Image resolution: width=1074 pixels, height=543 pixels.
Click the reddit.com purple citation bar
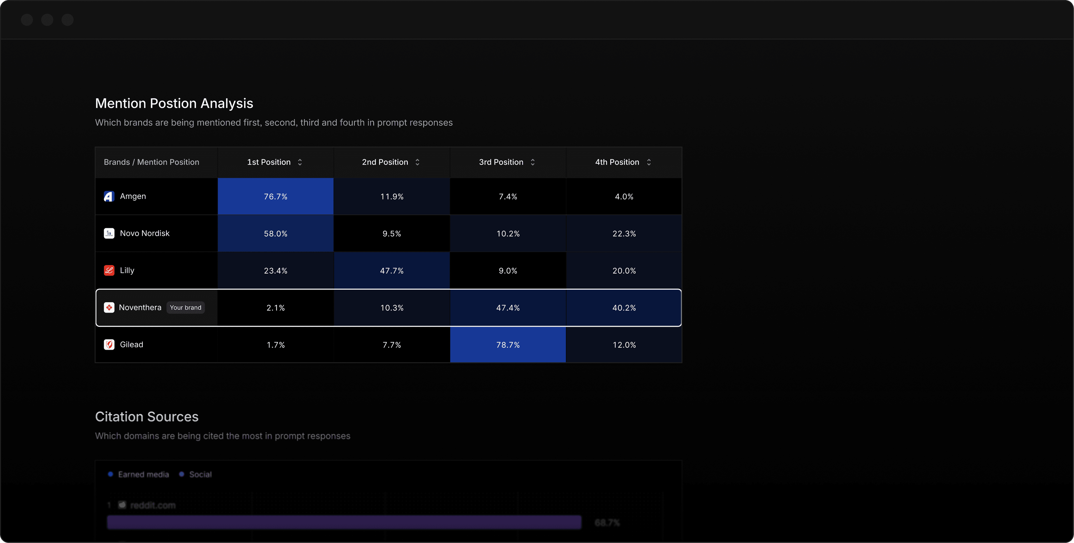(344, 522)
